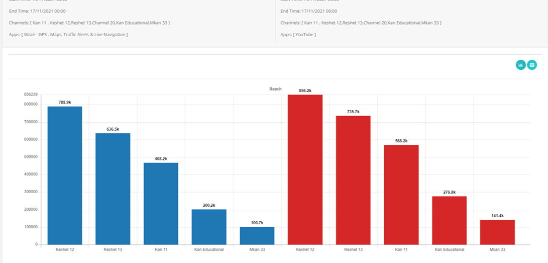Click left panel Channels list text
The width and height of the screenshot is (548, 263).
[89, 23]
